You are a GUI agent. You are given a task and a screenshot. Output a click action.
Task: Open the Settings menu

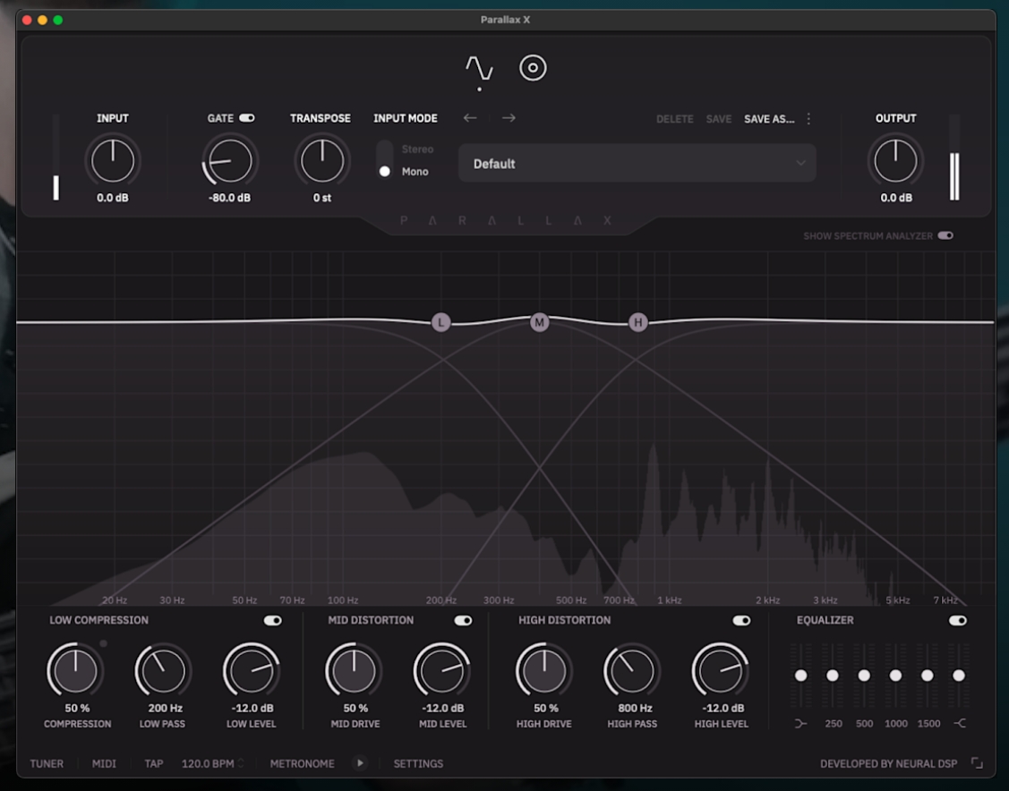click(x=417, y=763)
